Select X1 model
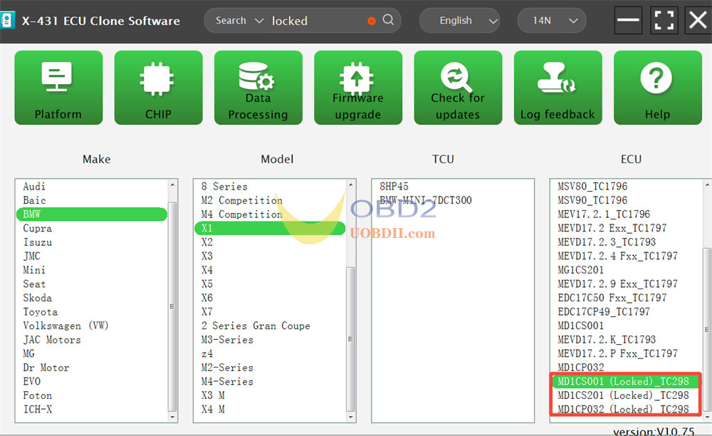 [270, 228]
